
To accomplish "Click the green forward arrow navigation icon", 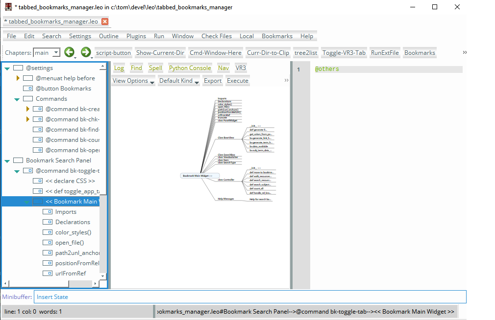I will 85,52.
